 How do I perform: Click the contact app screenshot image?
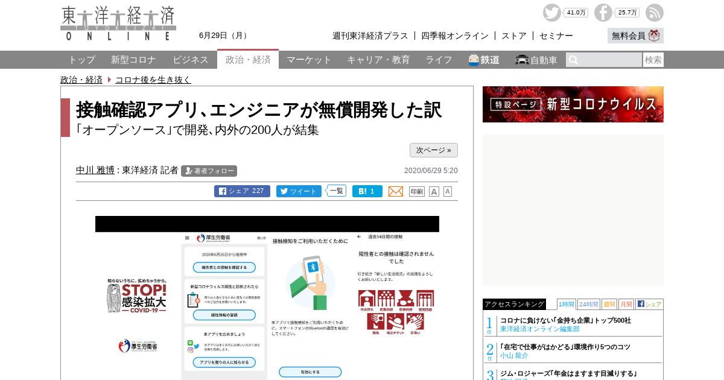point(267,298)
